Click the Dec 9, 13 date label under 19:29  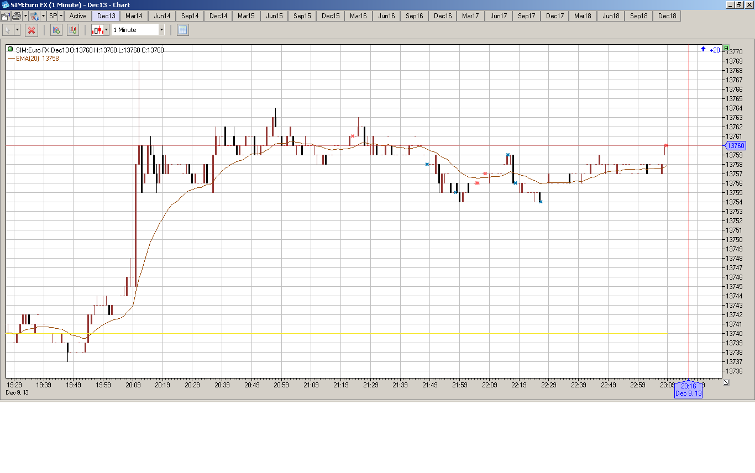(17, 393)
